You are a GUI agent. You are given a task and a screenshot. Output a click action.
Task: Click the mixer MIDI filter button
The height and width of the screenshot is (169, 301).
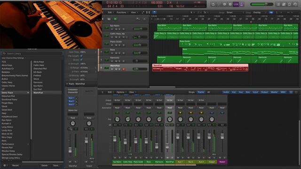click(283, 92)
